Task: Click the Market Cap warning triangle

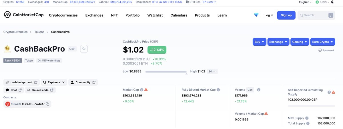Action: click(146, 90)
